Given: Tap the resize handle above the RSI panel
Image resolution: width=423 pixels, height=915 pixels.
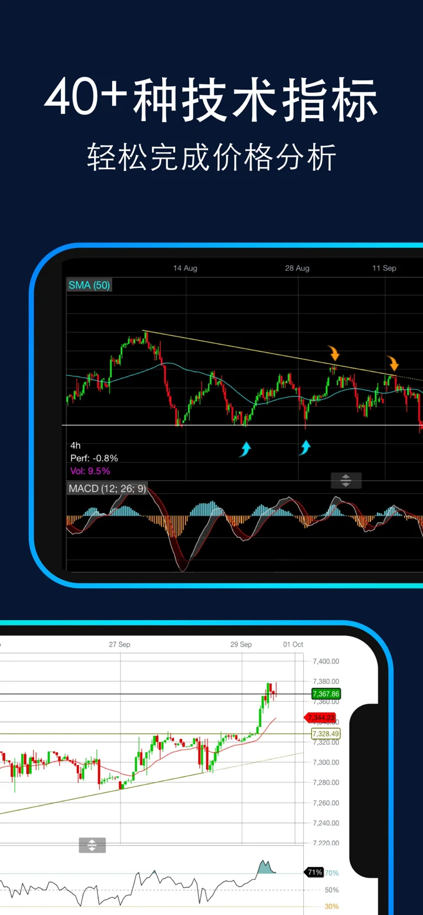Looking at the screenshot, I should point(92,845).
